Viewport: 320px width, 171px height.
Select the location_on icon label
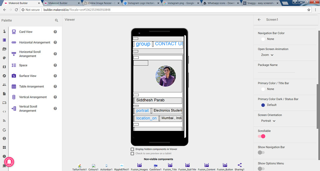pyautogui.click(x=146, y=118)
